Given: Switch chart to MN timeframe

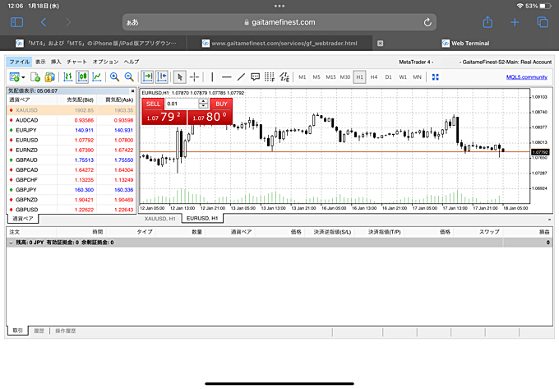Looking at the screenshot, I should (417, 77).
